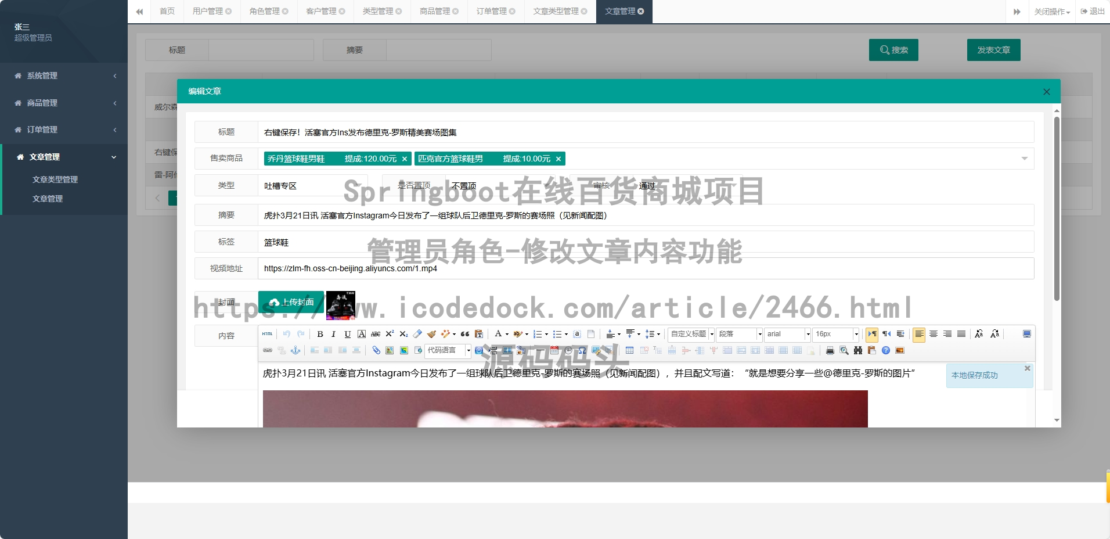Switch to the 首页 tab

167,11
